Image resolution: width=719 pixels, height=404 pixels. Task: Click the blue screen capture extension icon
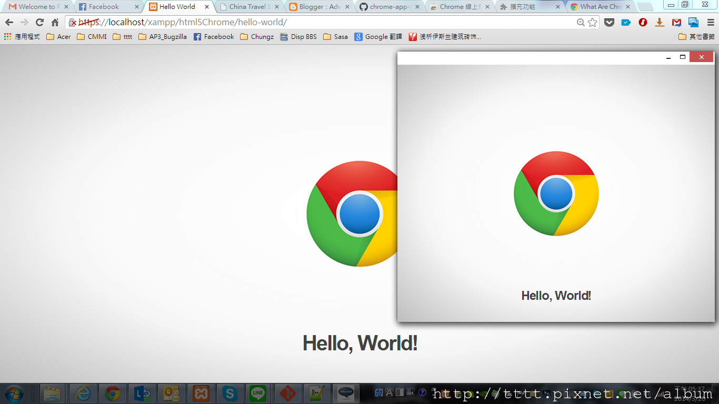(x=693, y=23)
